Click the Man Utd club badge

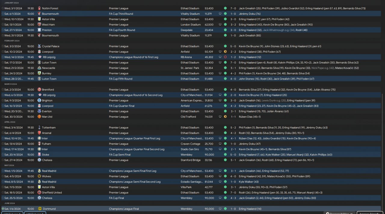(39, 117)
